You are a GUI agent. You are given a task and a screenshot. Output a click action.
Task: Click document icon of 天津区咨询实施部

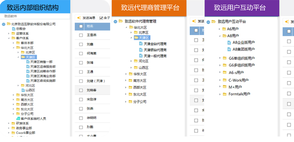[28, 81]
